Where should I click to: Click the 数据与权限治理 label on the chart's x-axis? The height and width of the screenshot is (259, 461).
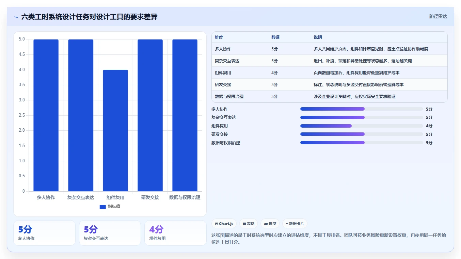pyautogui.click(x=185, y=197)
